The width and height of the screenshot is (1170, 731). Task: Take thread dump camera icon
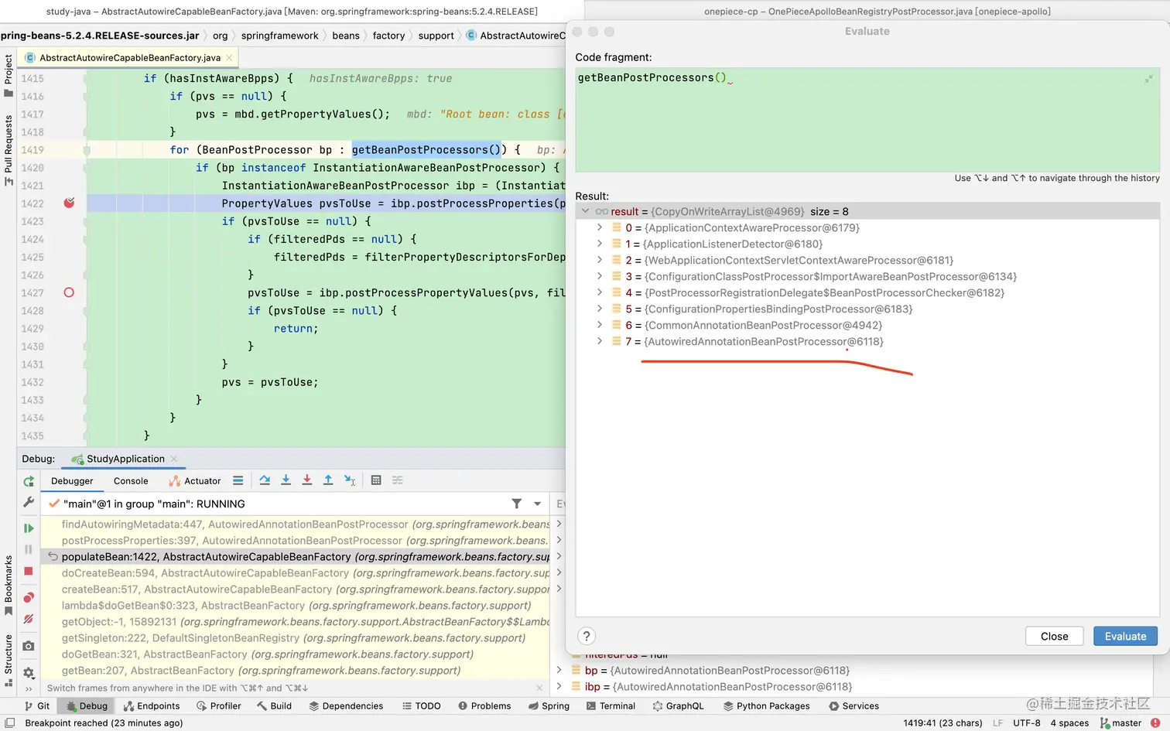click(x=29, y=646)
